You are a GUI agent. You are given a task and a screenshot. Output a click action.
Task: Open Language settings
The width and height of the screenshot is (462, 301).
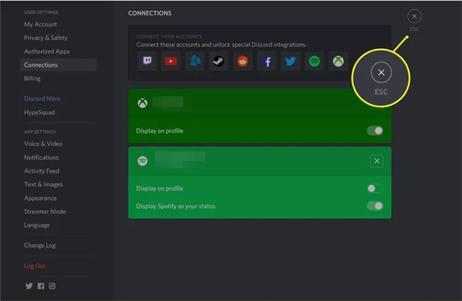[58, 225]
